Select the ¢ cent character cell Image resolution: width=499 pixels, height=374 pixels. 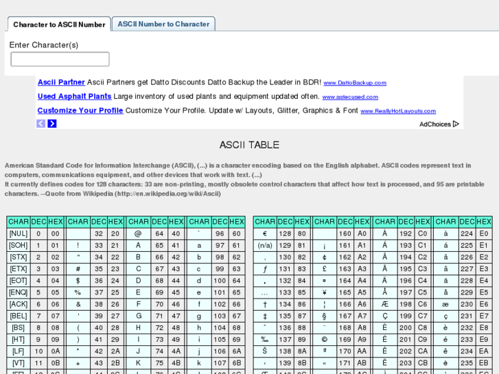324,257
